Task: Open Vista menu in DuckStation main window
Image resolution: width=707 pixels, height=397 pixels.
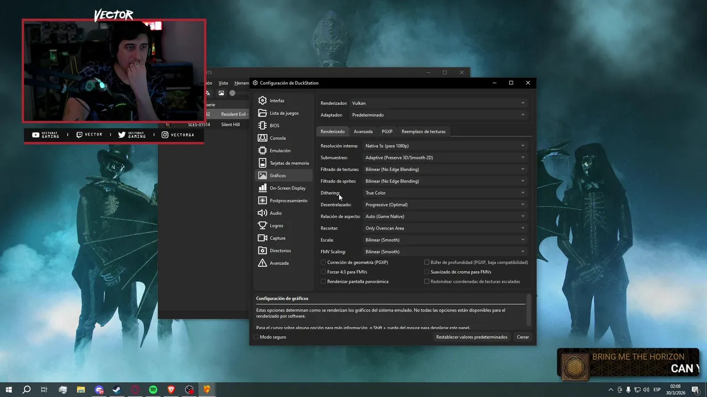Action: coord(223,83)
